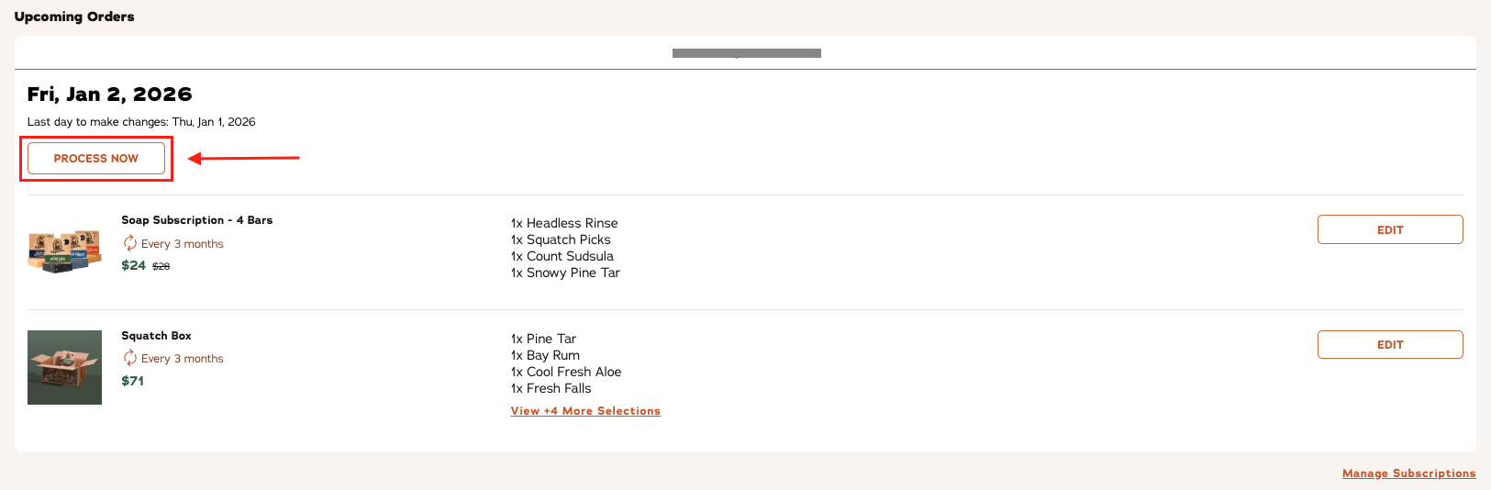The image size is (1491, 490).
Task: Click the recurring icon under Soap Subscription
Action: click(x=130, y=243)
